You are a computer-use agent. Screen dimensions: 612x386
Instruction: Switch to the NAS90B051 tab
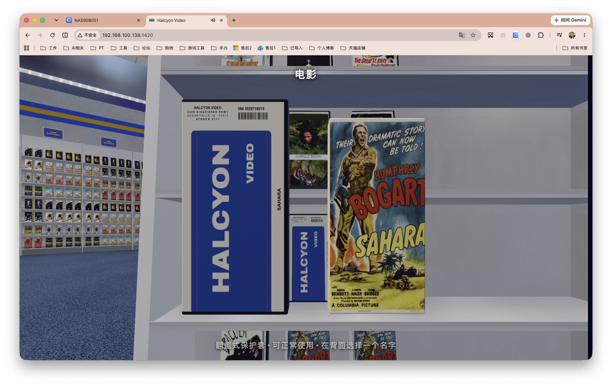click(x=103, y=20)
